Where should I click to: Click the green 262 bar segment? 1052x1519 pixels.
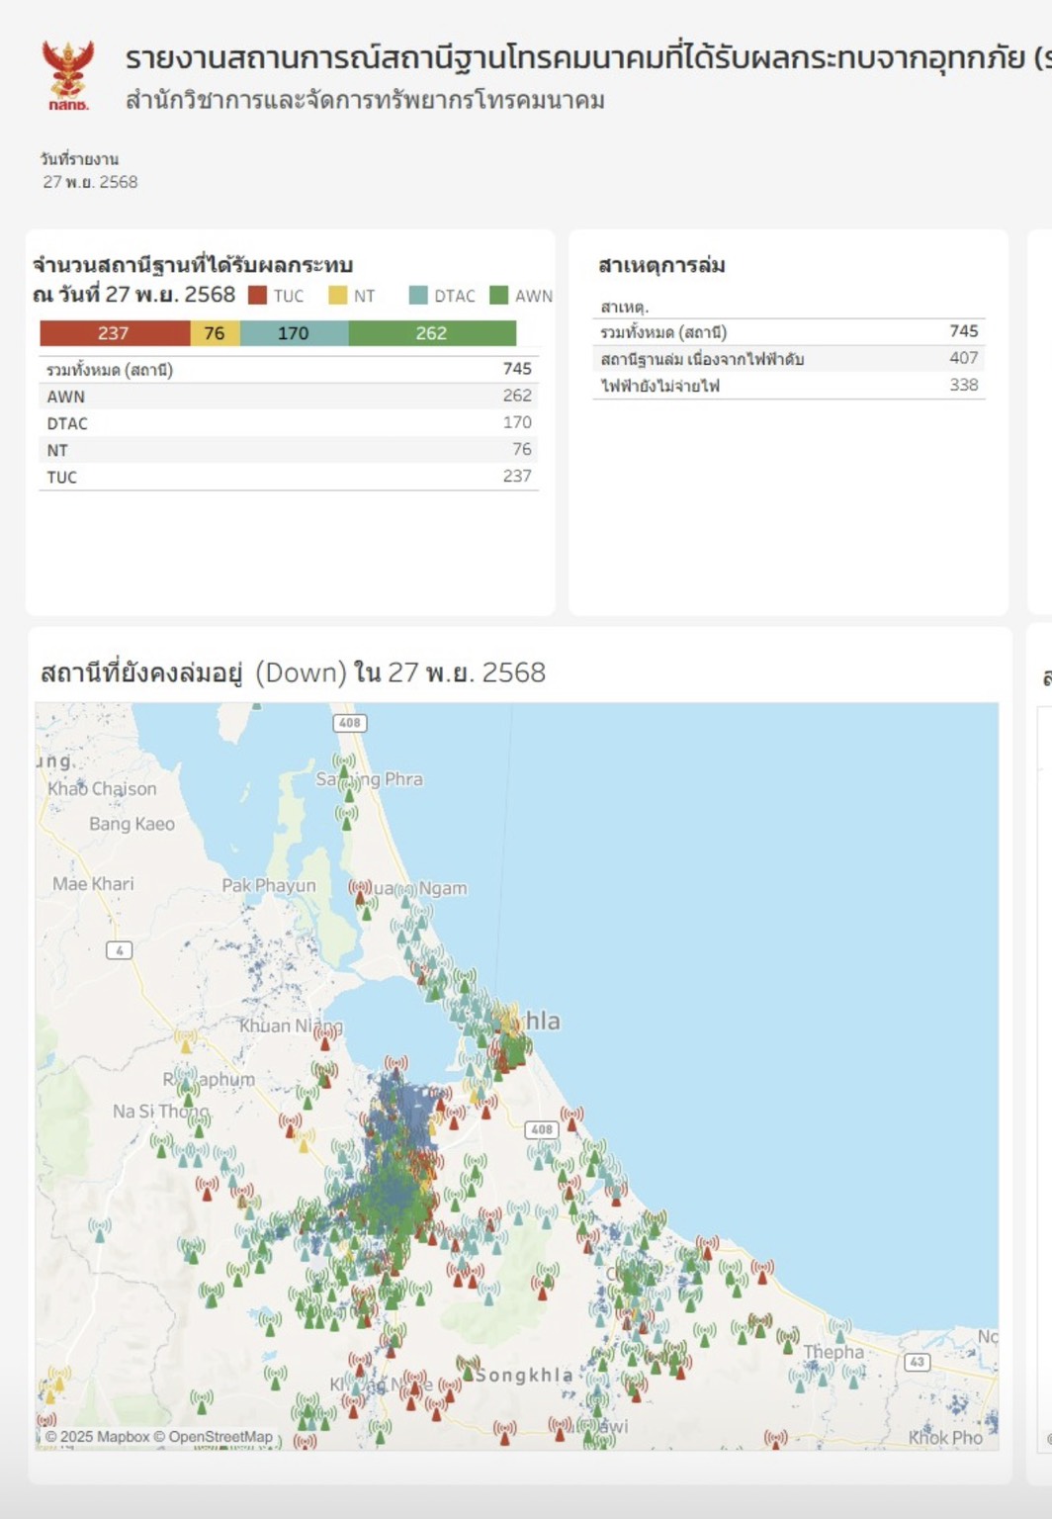[432, 333]
